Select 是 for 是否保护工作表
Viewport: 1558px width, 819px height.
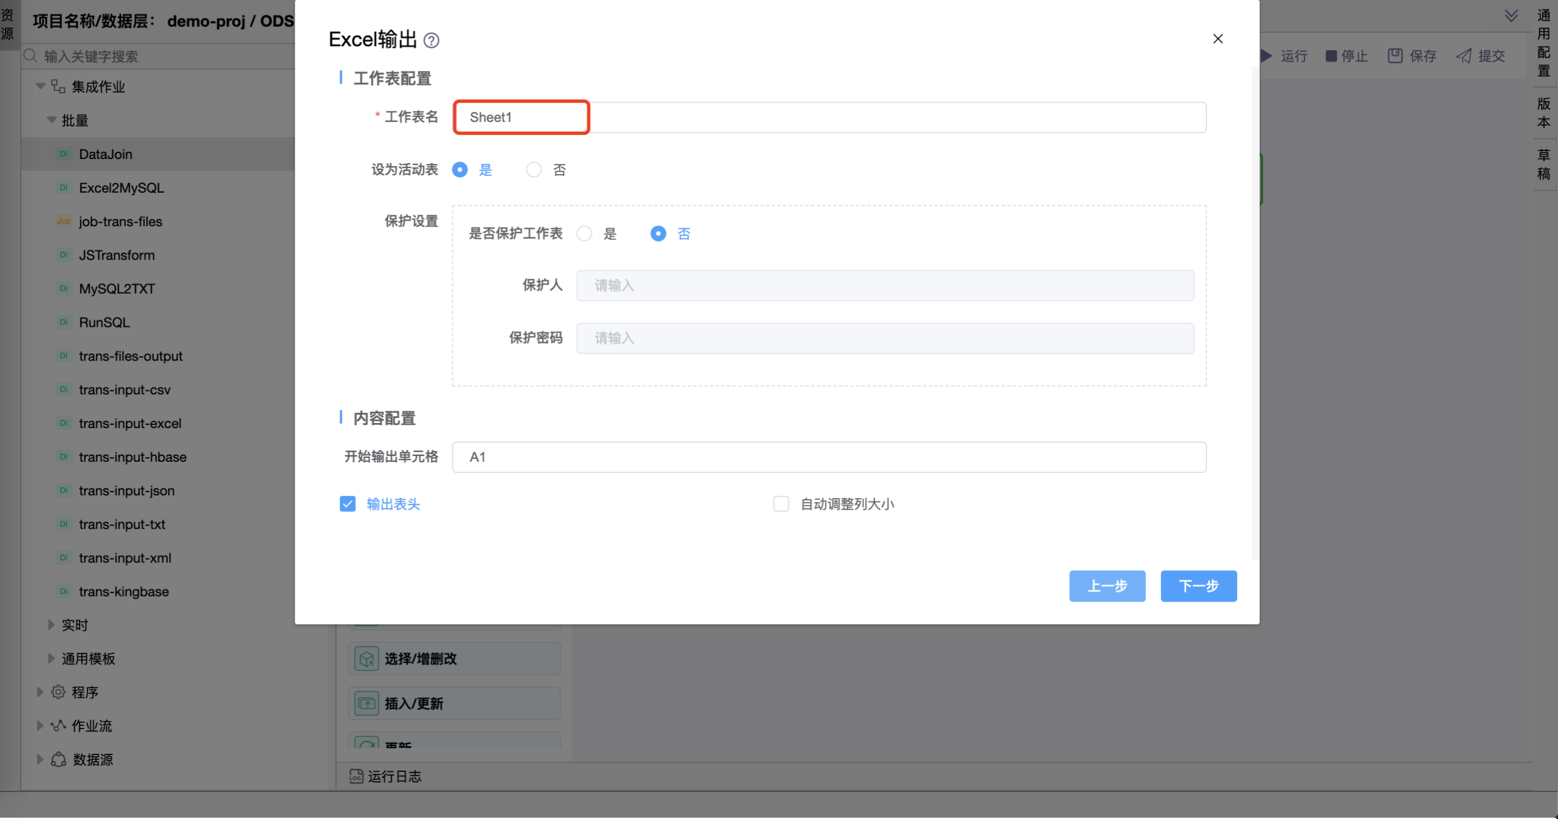pyautogui.click(x=584, y=234)
